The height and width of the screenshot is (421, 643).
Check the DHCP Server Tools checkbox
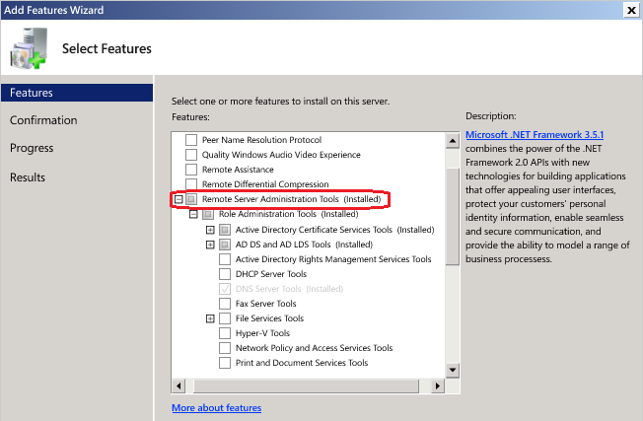click(225, 274)
